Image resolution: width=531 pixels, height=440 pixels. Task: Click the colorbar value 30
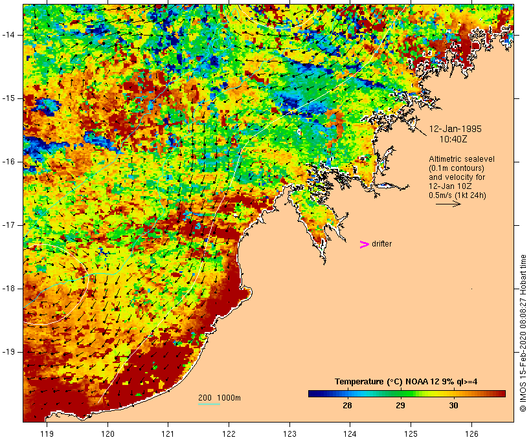[x=453, y=406]
